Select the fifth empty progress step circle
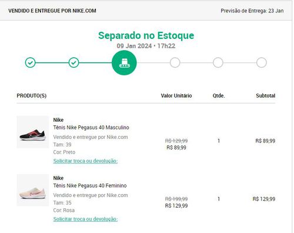The image size is (294, 233). 218,62
